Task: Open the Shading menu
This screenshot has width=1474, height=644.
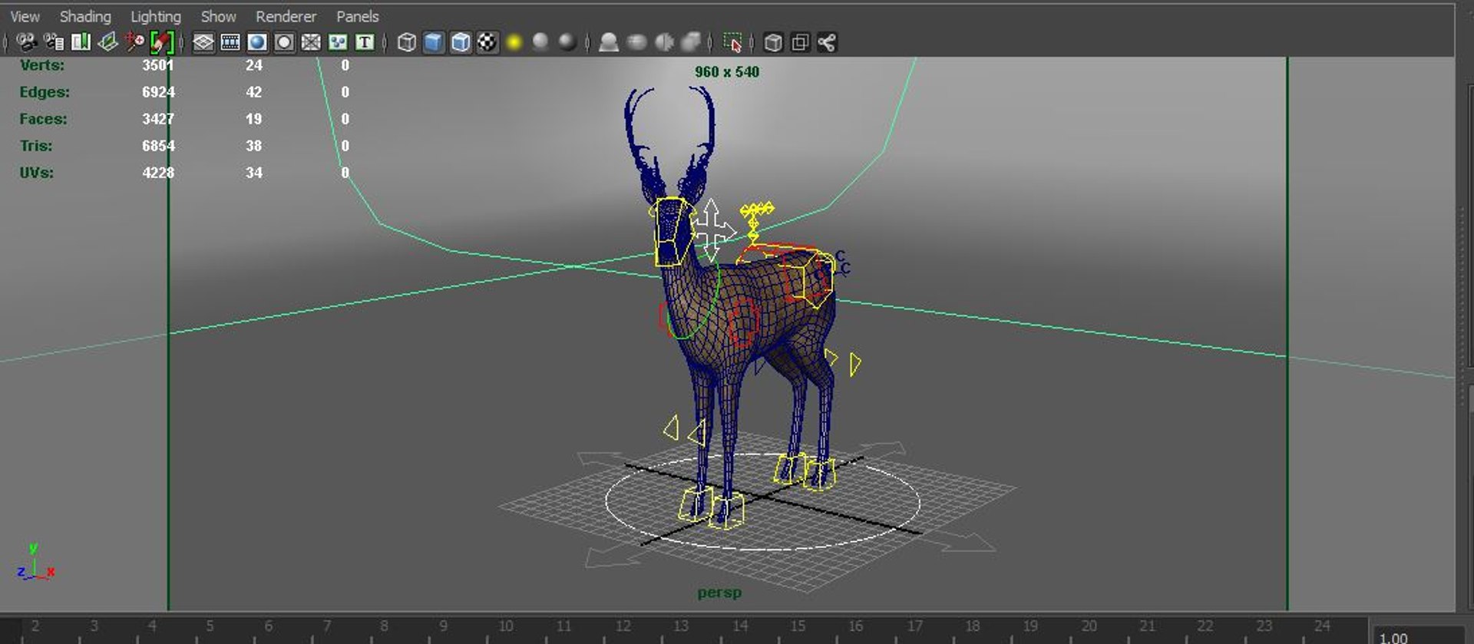Action: point(85,16)
